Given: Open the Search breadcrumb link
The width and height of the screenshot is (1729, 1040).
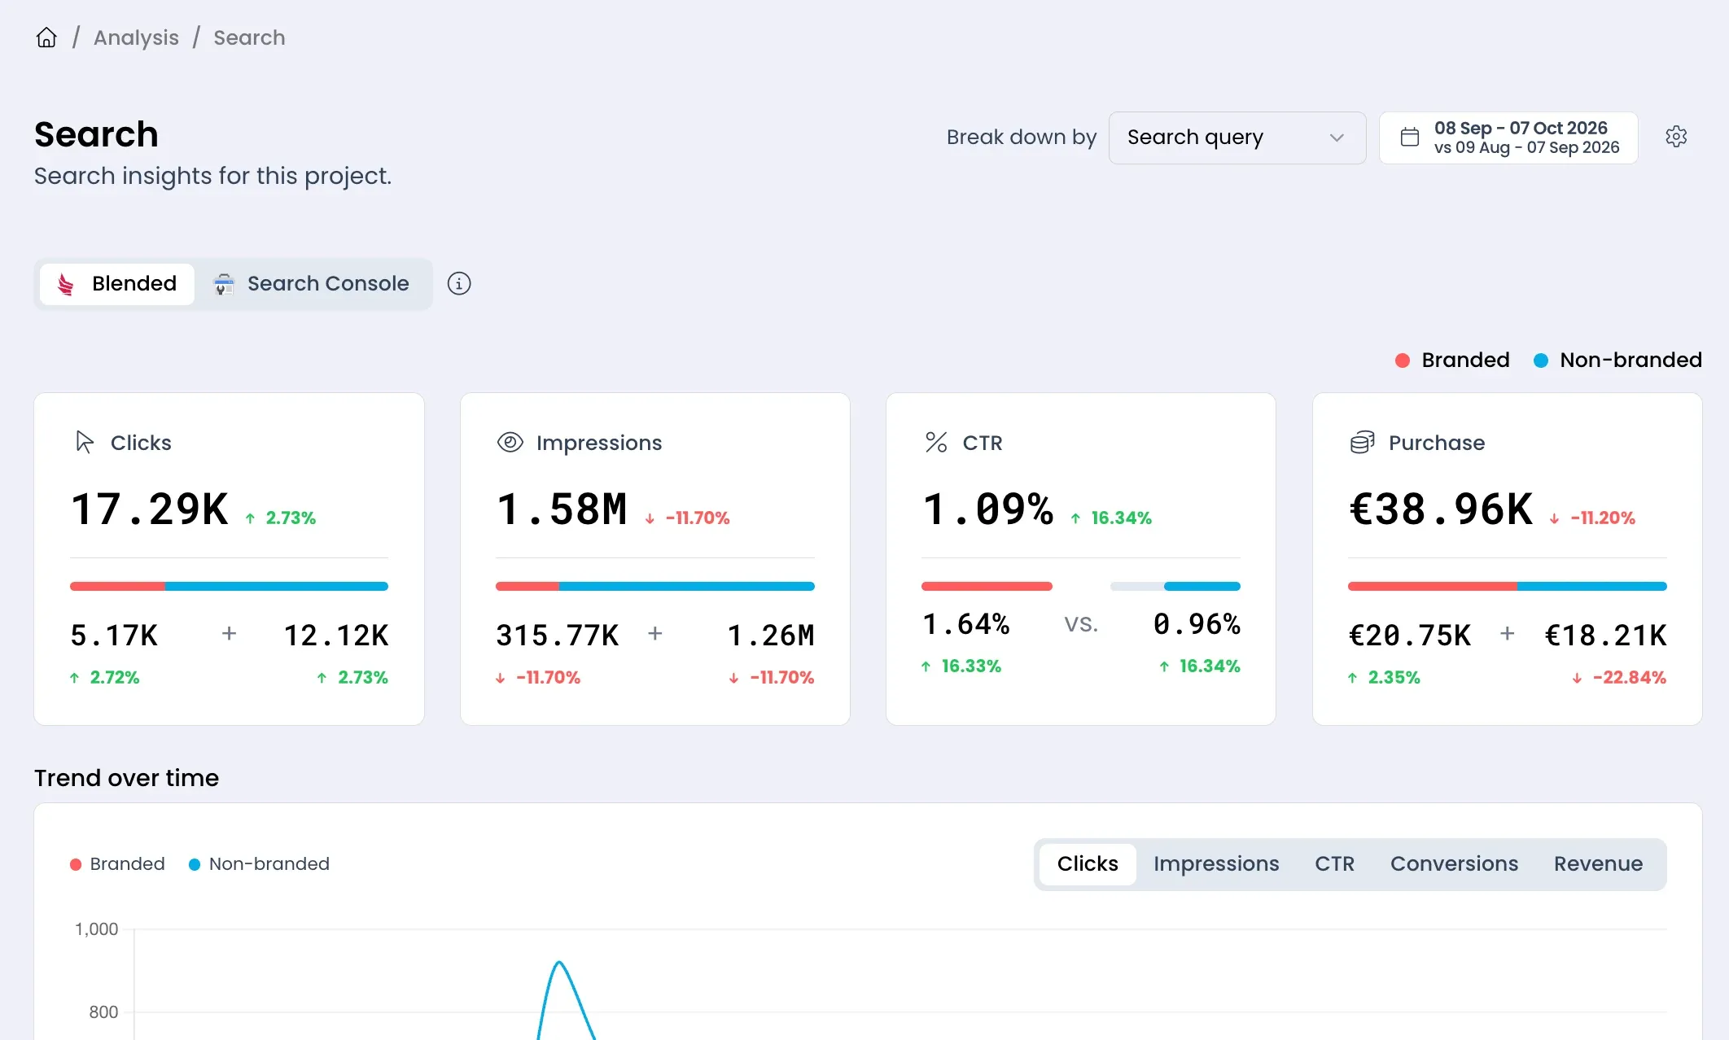Looking at the screenshot, I should pyautogui.click(x=249, y=37).
